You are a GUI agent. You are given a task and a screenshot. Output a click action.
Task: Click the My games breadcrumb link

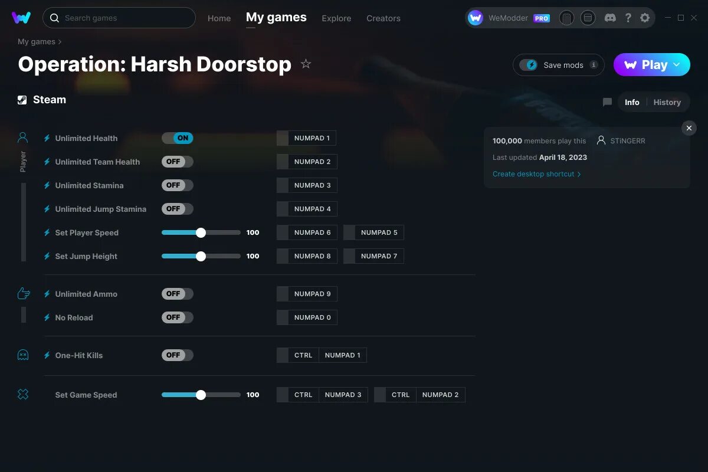pos(37,42)
